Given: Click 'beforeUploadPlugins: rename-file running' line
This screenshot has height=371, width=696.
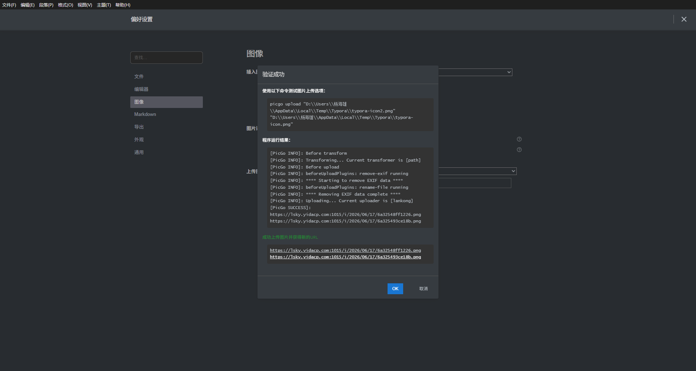Looking at the screenshot, I should click(339, 187).
